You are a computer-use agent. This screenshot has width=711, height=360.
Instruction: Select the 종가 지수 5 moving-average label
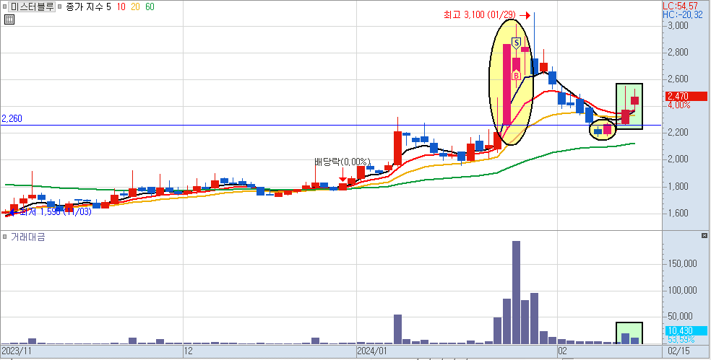(88, 7)
